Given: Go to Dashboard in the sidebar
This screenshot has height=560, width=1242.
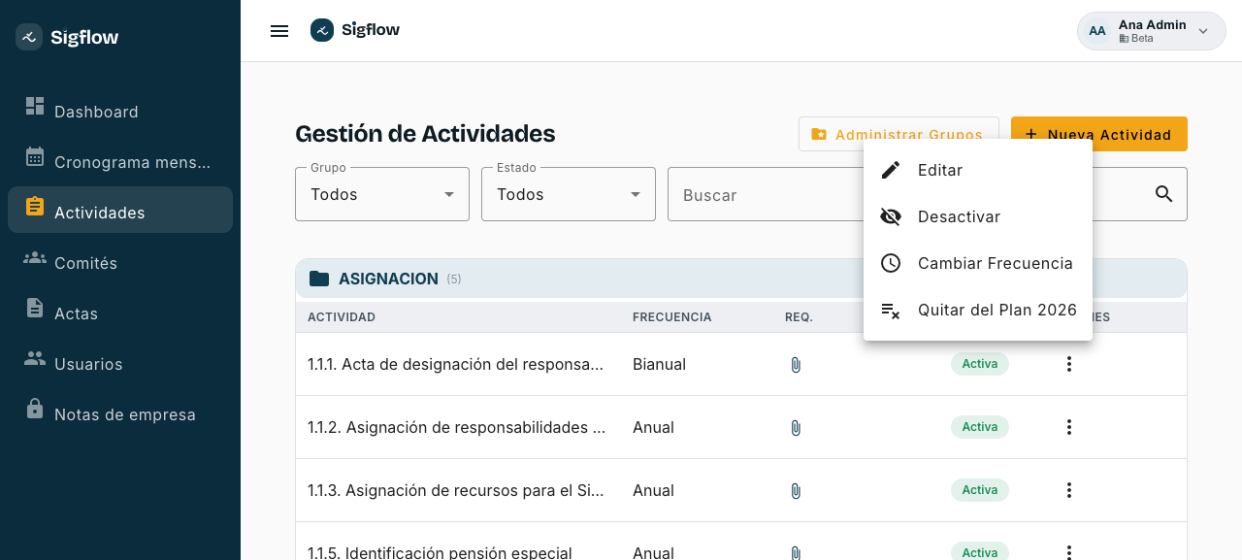Looking at the screenshot, I should tap(120, 111).
